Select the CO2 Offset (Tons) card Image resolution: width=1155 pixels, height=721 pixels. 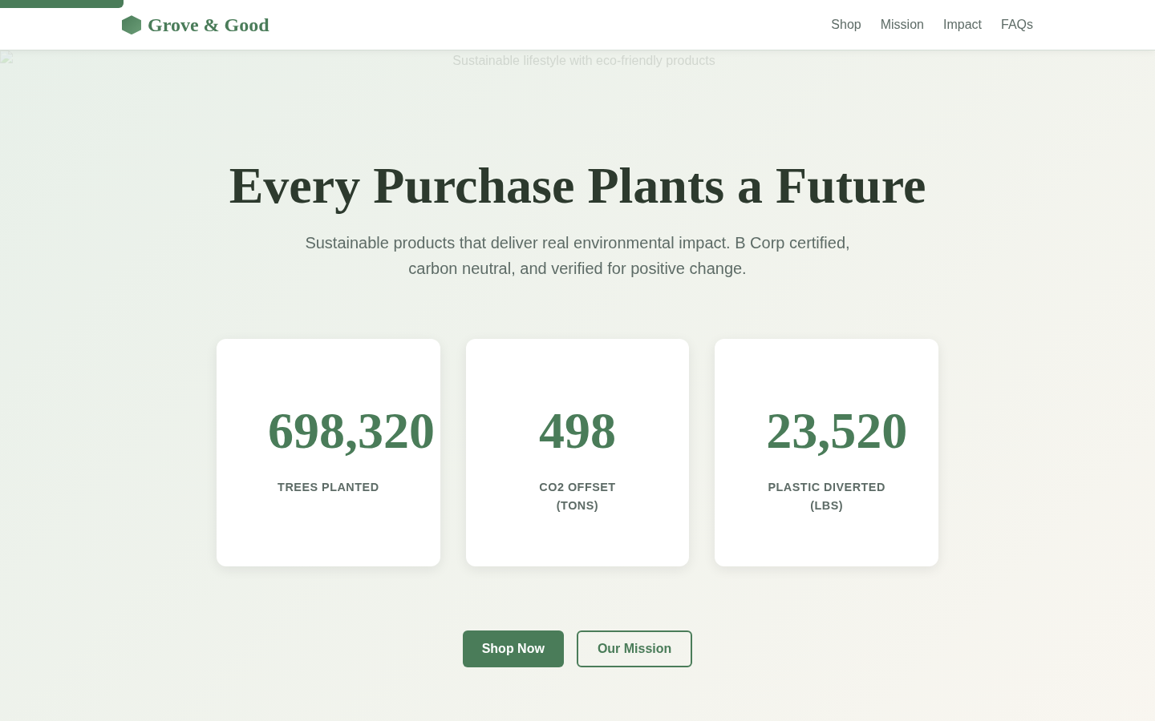pyautogui.click(x=577, y=453)
